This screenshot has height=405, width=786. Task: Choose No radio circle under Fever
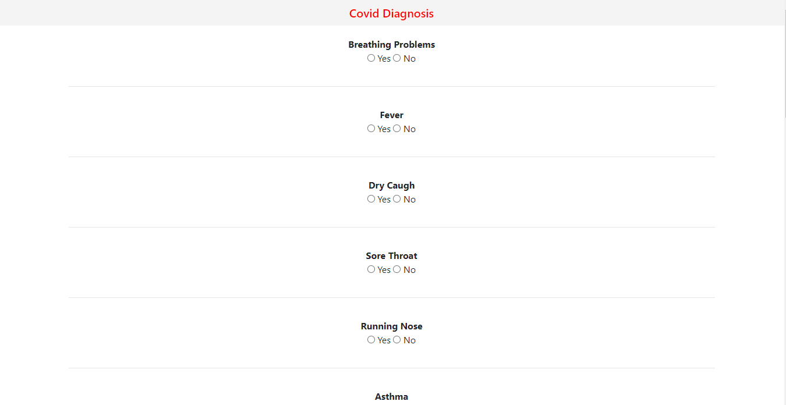[x=397, y=129]
